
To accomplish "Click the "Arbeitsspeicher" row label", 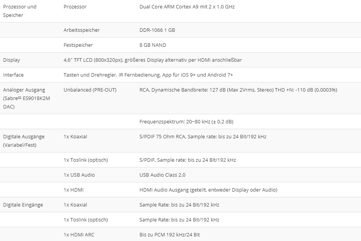I will tap(81, 30).
